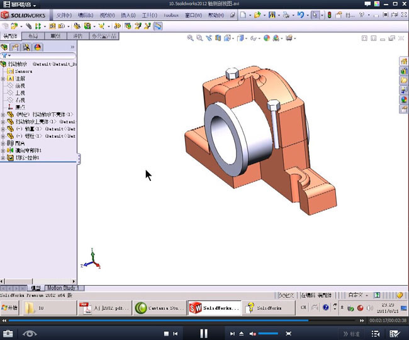Expand the filter dropdown in feature tree
Viewport: 409px width, 340px height.
click(x=9, y=55)
